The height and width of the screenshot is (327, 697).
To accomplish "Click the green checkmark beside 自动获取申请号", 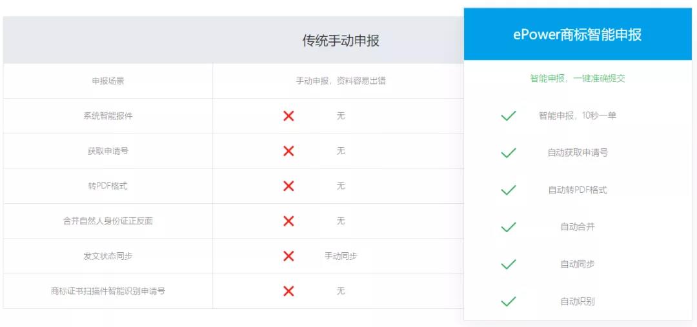I will tap(508, 153).
